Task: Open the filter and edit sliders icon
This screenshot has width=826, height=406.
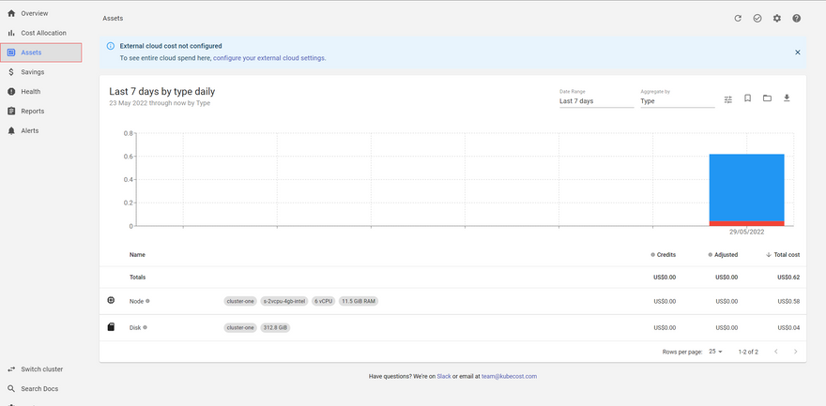Action: 727,98
